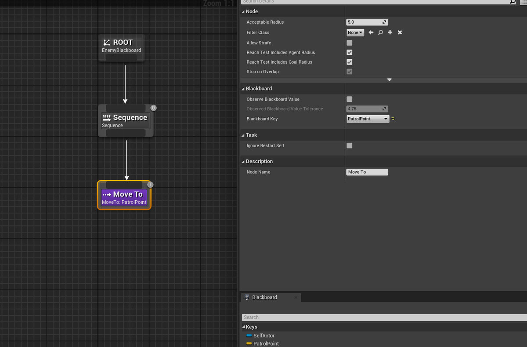
Task: Collapse the Node section
Action: [243, 11]
